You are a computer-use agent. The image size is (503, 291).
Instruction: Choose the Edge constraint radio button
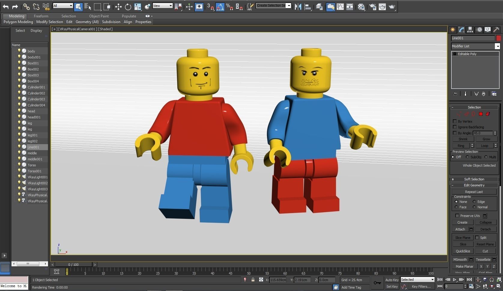click(x=474, y=202)
